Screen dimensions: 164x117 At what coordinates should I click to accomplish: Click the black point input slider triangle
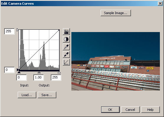[x=19, y=72]
